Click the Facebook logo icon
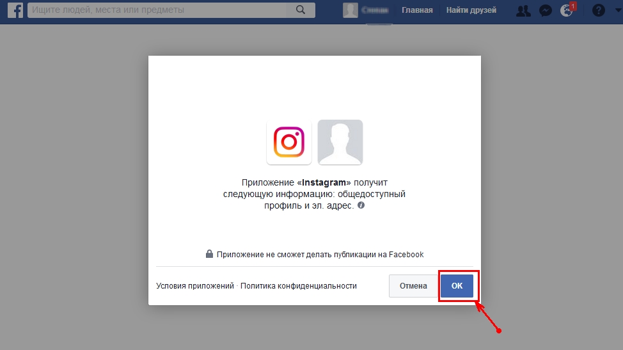 click(15, 10)
